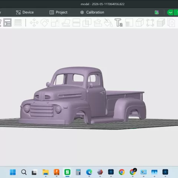This screenshot has width=178, height=178.
Task: Click the Calibration target icon
Action: click(x=82, y=12)
